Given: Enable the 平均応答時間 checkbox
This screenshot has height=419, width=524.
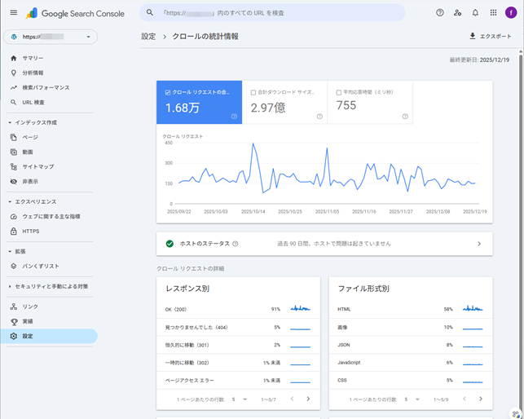Looking at the screenshot, I should click(x=339, y=92).
